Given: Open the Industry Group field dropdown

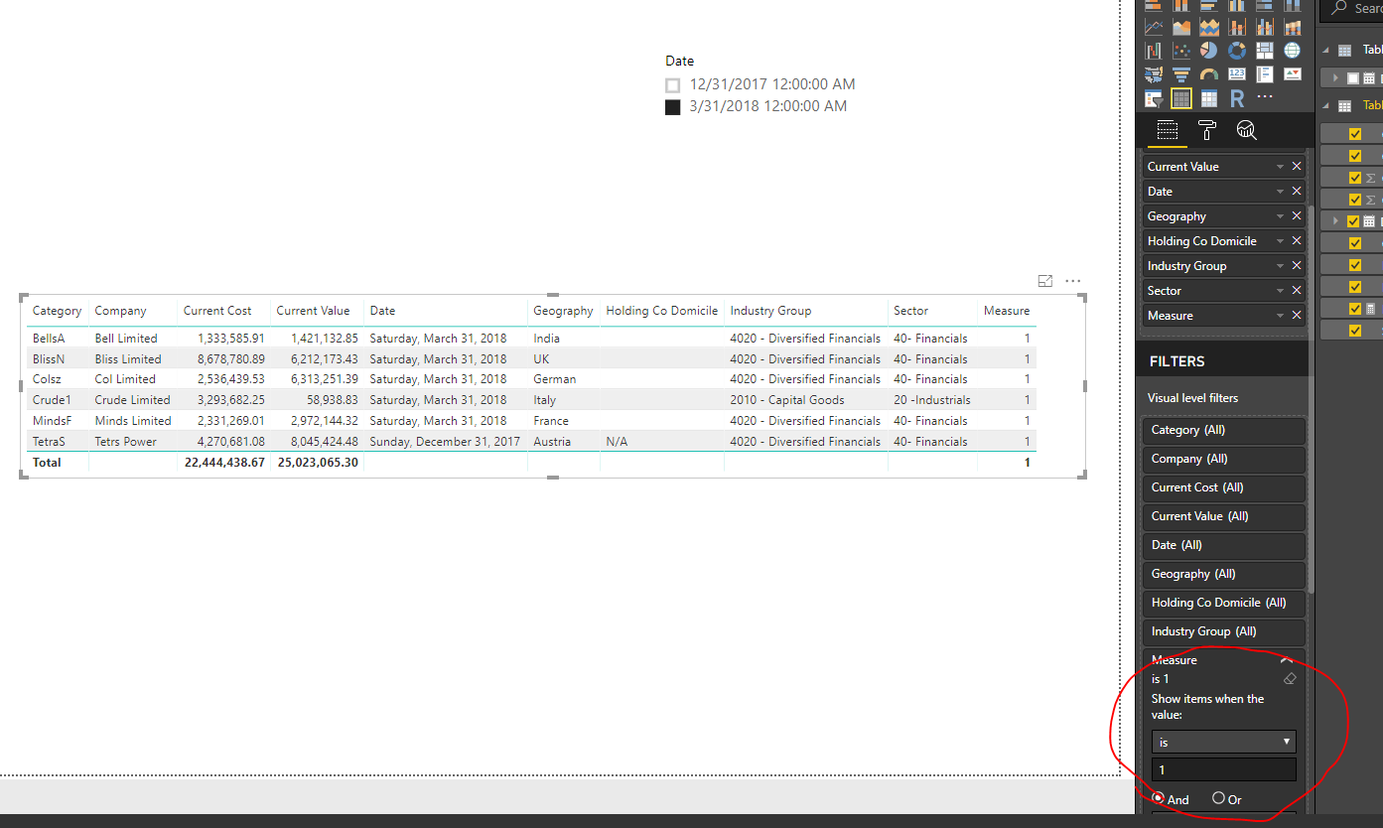Looking at the screenshot, I should 1281,266.
